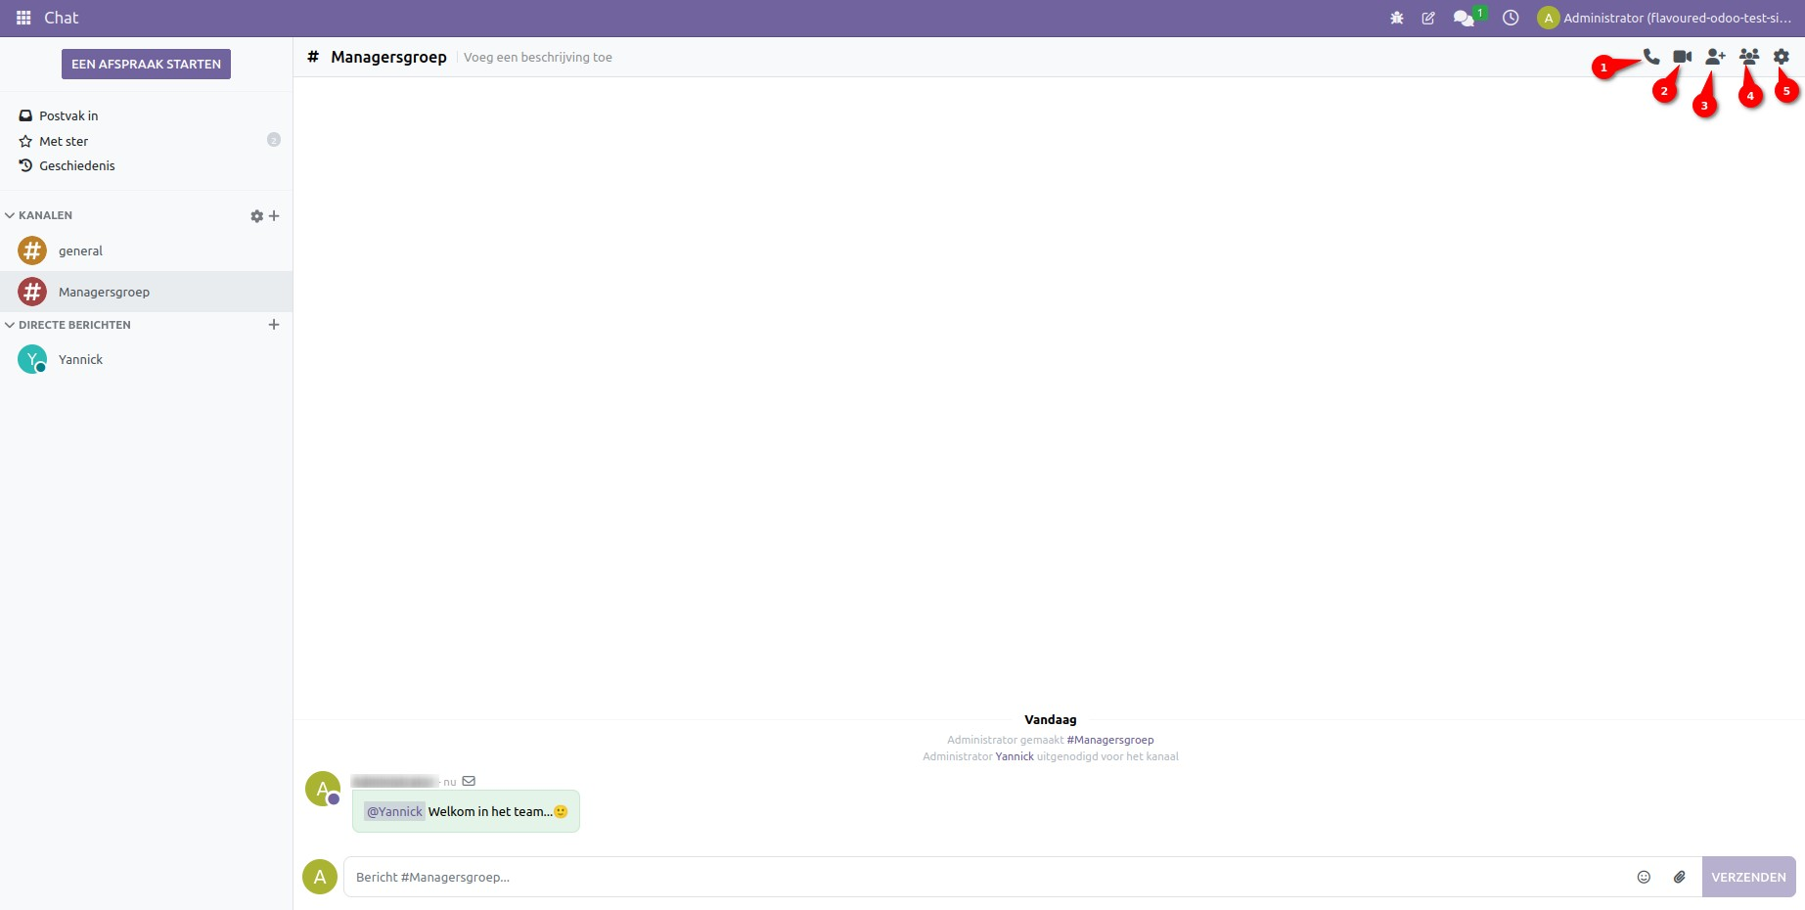
Task: Open the channel settings gear
Action: (x=1782, y=56)
